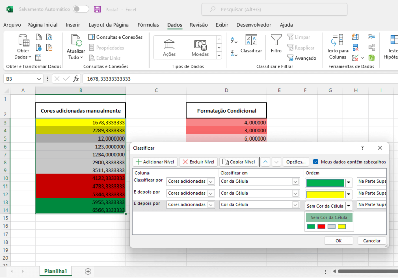Open the Fórmulas ribbon tab
Image resolution: width=398 pixels, height=278 pixels.
pos(148,25)
